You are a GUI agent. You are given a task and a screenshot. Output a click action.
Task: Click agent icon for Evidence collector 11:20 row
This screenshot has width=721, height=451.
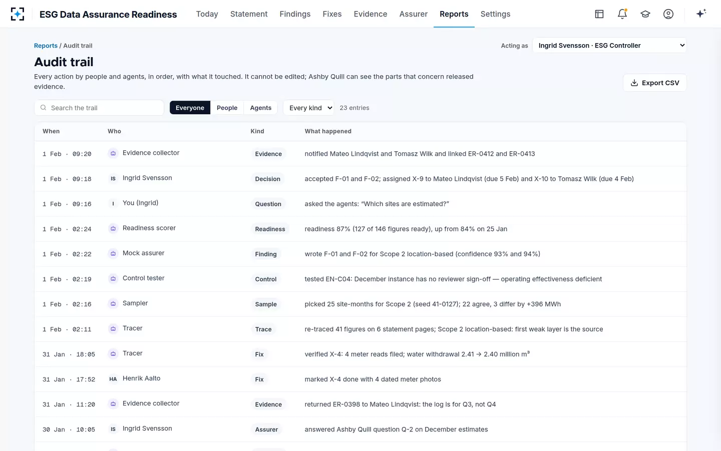point(113,404)
